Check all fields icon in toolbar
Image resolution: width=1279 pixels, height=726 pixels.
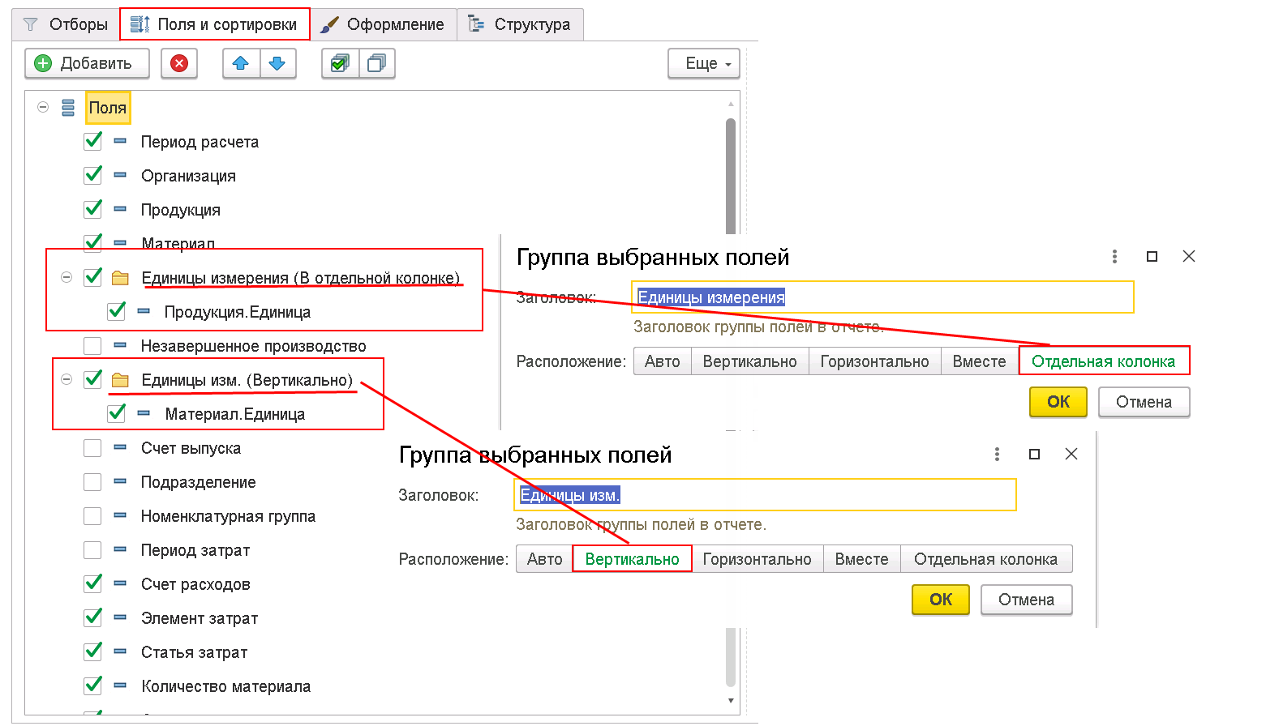pyautogui.click(x=340, y=63)
